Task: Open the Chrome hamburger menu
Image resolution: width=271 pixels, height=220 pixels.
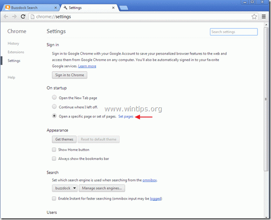Action: (264, 17)
